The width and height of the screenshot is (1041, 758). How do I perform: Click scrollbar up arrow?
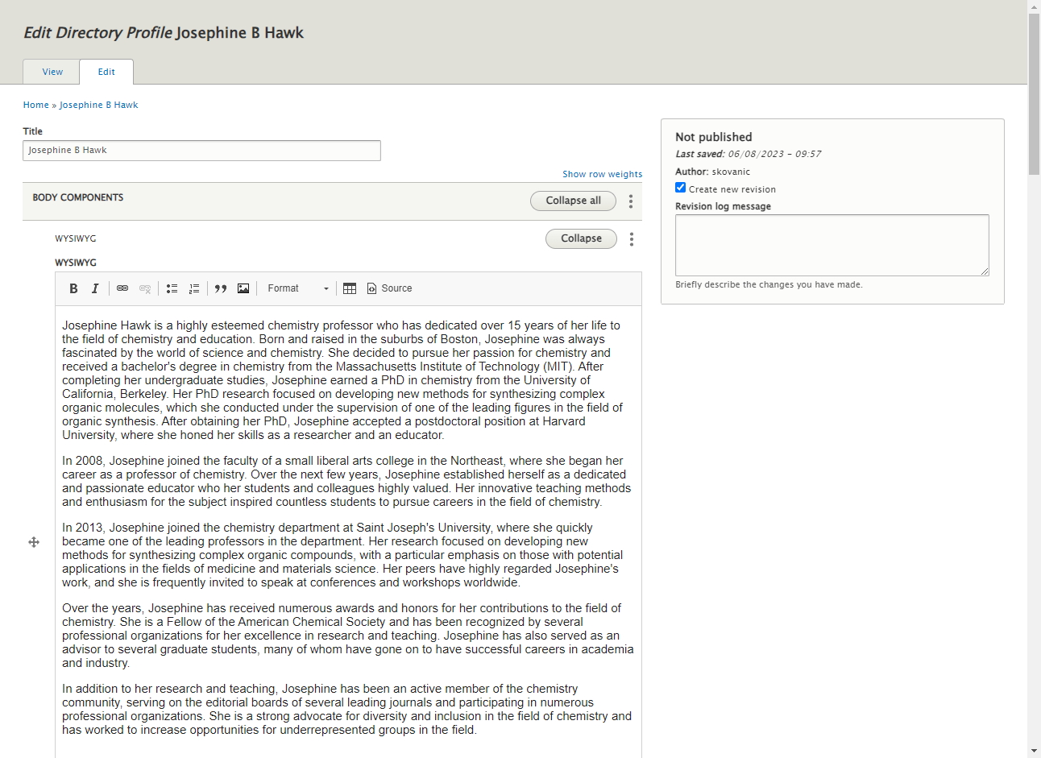pos(1034,6)
